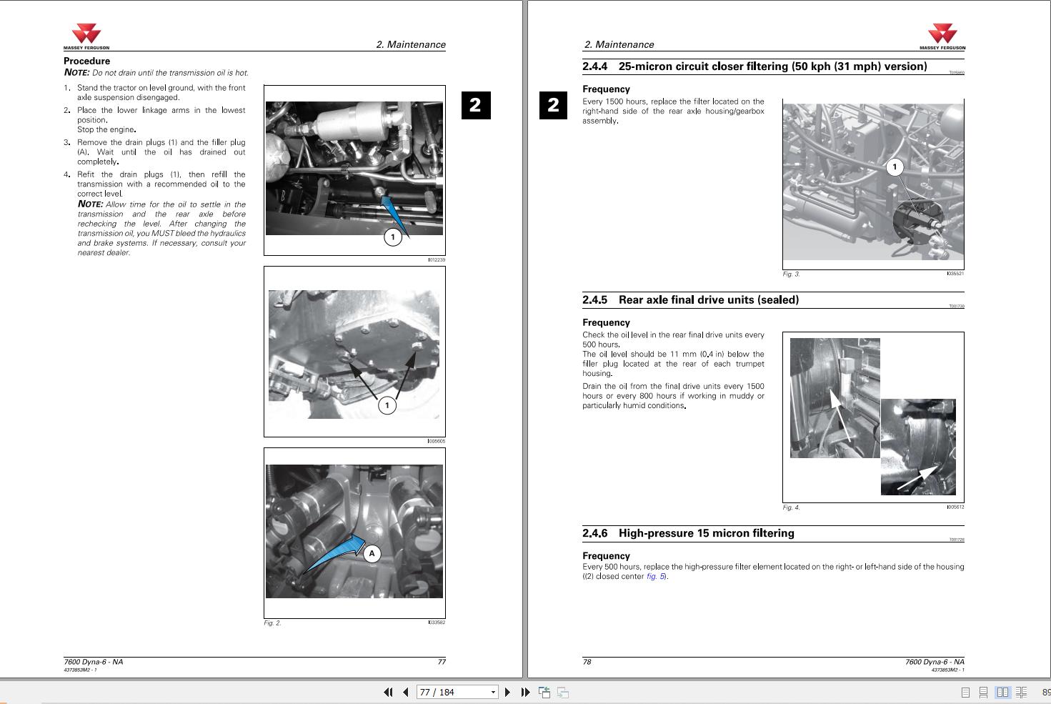
Task: Click the page number field showing 77 / 184
Action: pyautogui.click(x=452, y=692)
